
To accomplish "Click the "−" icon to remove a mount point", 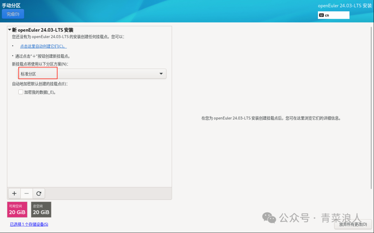I will tap(26, 193).
